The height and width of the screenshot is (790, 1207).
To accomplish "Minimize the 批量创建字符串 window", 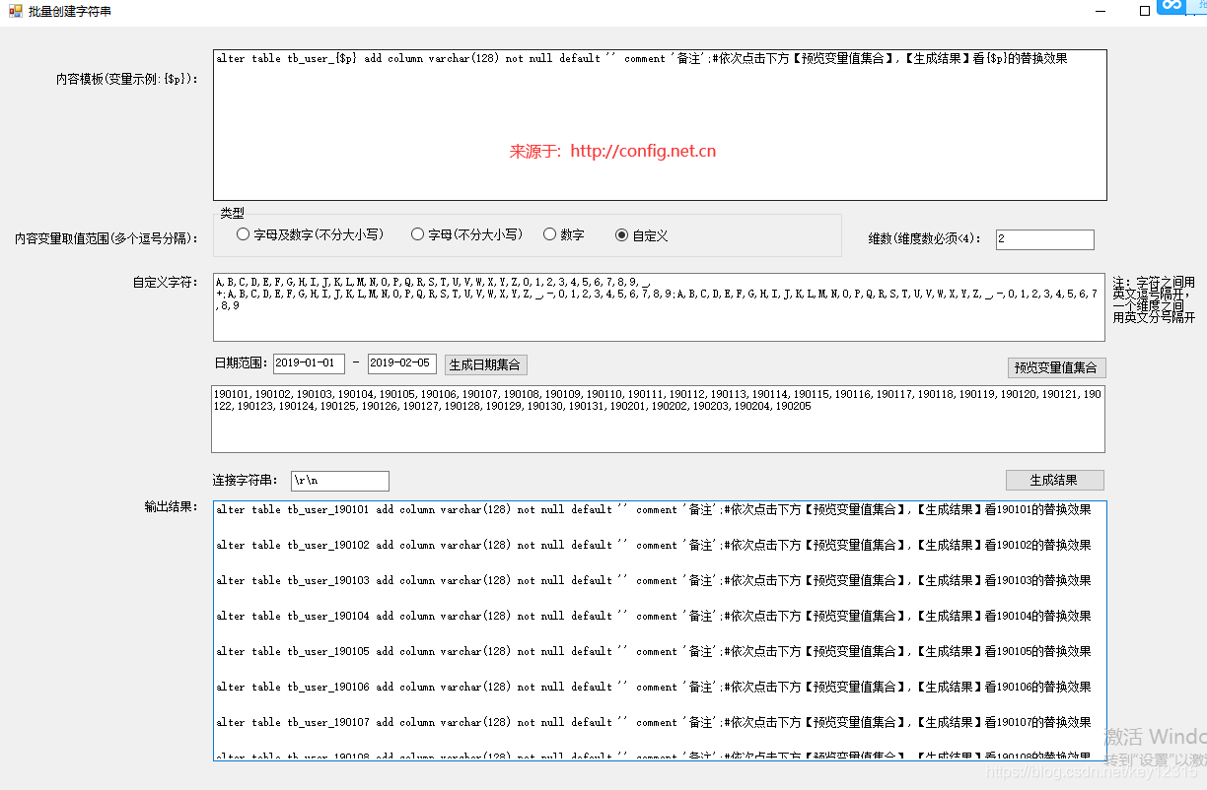I will (x=1100, y=10).
